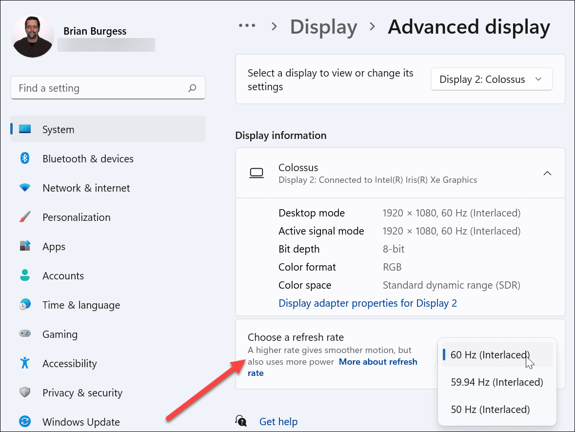
Task: Click the search magnifier icon
Action: pos(192,88)
